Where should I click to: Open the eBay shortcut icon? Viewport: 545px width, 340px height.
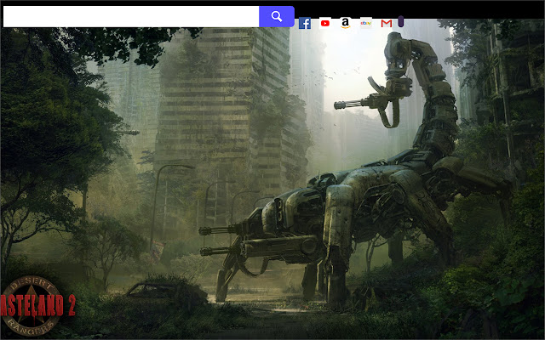(365, 23)
